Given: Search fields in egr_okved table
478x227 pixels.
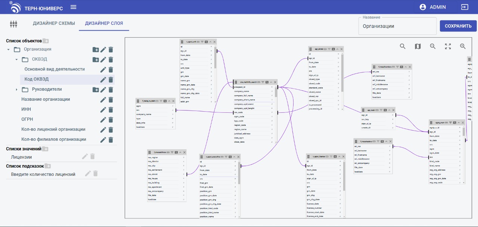Looking at the screenshot, I should [333, 49].
